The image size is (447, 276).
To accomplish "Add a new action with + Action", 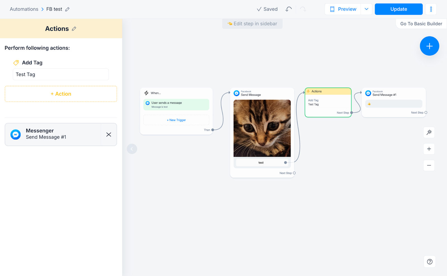I will click(61, 94).
